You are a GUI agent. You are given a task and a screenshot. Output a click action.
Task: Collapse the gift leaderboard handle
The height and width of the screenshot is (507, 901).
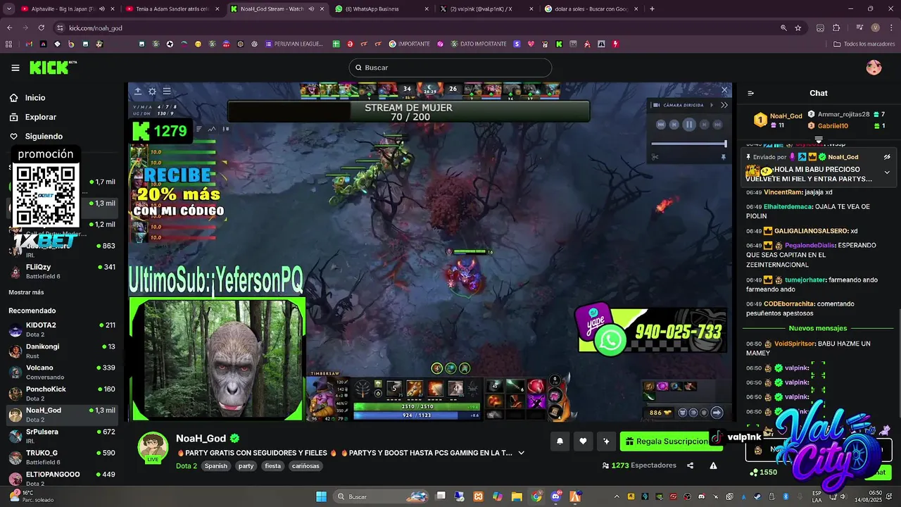click(819, 139)
